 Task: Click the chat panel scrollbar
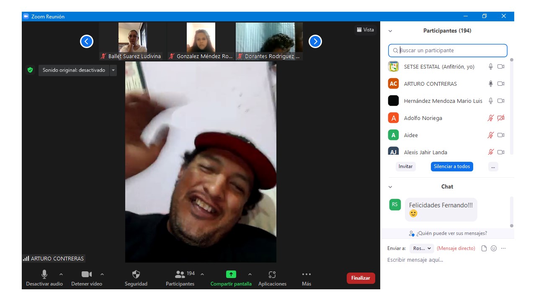511,212
